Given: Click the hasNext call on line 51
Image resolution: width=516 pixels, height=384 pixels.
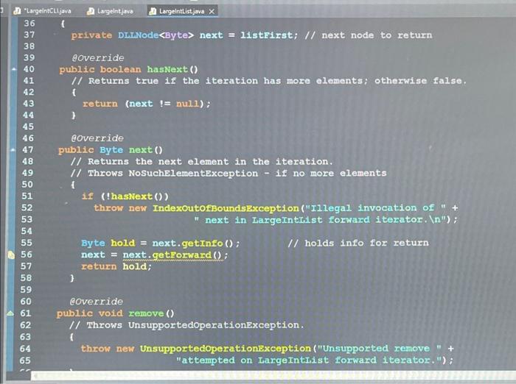Looking at the screenshot, I should (x=132, y=196).
